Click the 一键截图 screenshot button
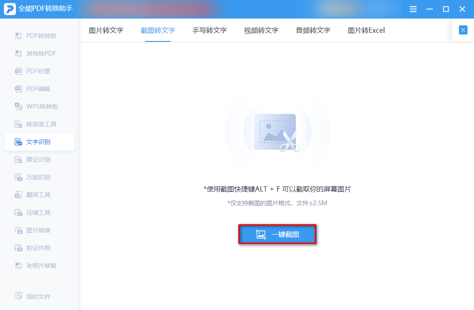The width and height of the screenshot is (474, 310). pyautogui.click(x=277, y=235)
